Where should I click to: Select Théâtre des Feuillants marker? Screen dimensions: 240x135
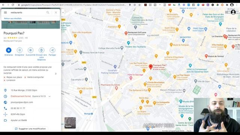tap(128, 43)
